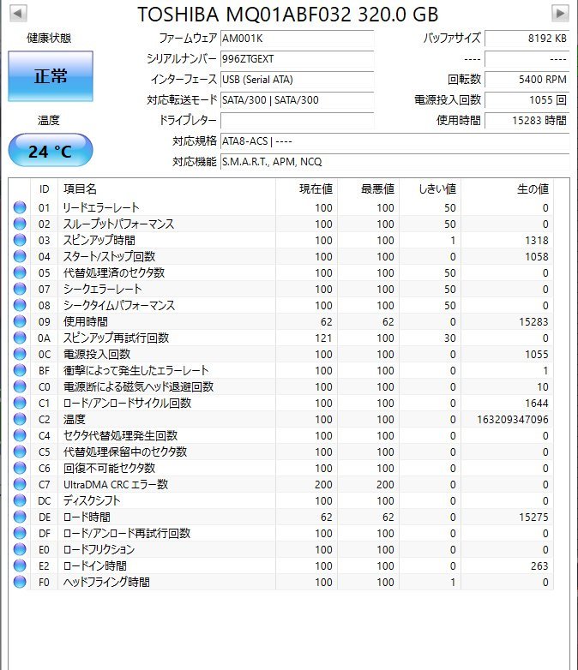Select the UltraDMA CRC エラー数 attribute name

pyautogui.click(x=116, y=484)
